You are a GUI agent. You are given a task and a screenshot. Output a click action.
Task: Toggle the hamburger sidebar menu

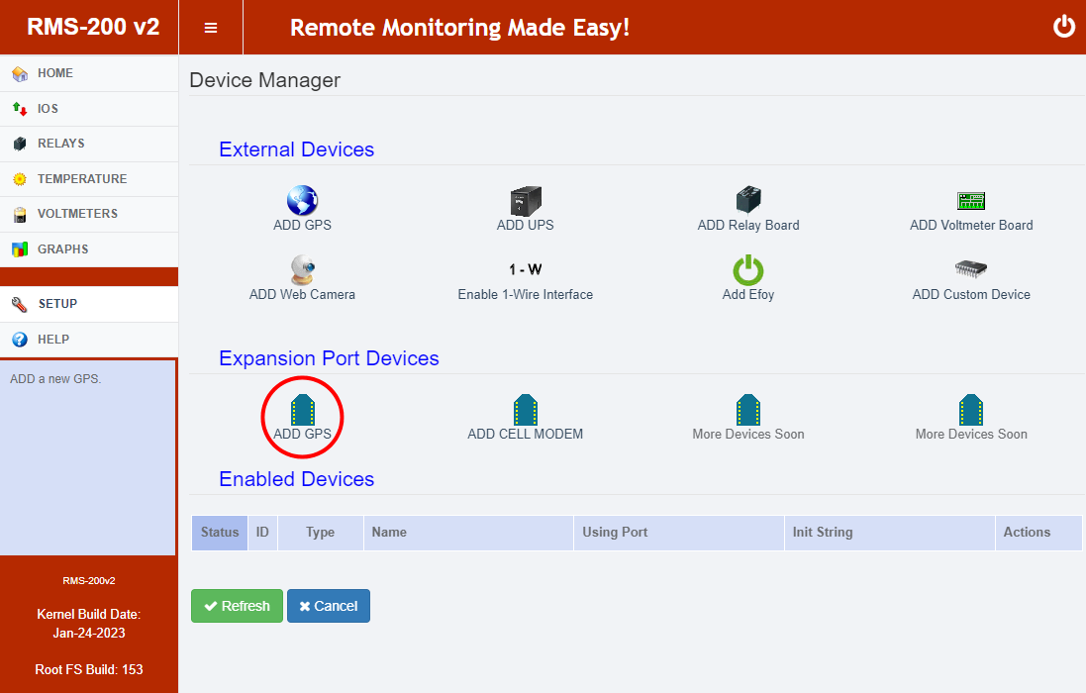[x=211, y=28]
